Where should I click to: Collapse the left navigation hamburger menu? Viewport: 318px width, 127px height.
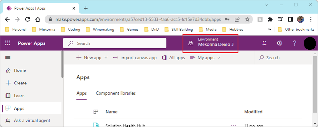tap(8, 57)
